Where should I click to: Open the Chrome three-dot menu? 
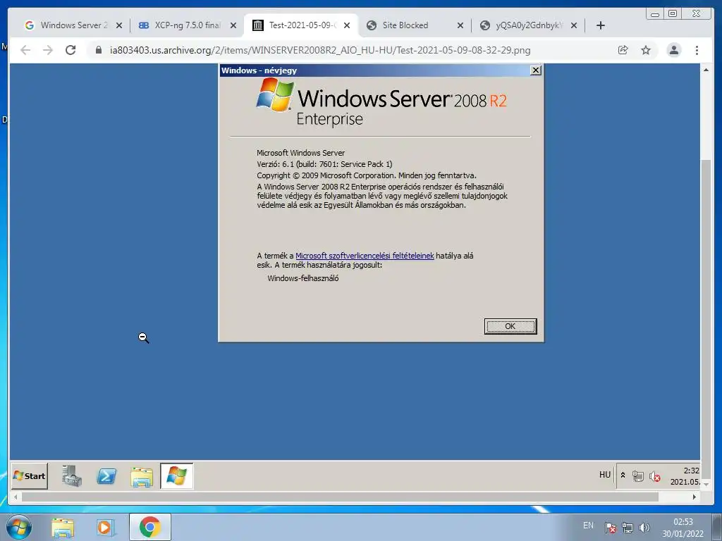point(697,50)
